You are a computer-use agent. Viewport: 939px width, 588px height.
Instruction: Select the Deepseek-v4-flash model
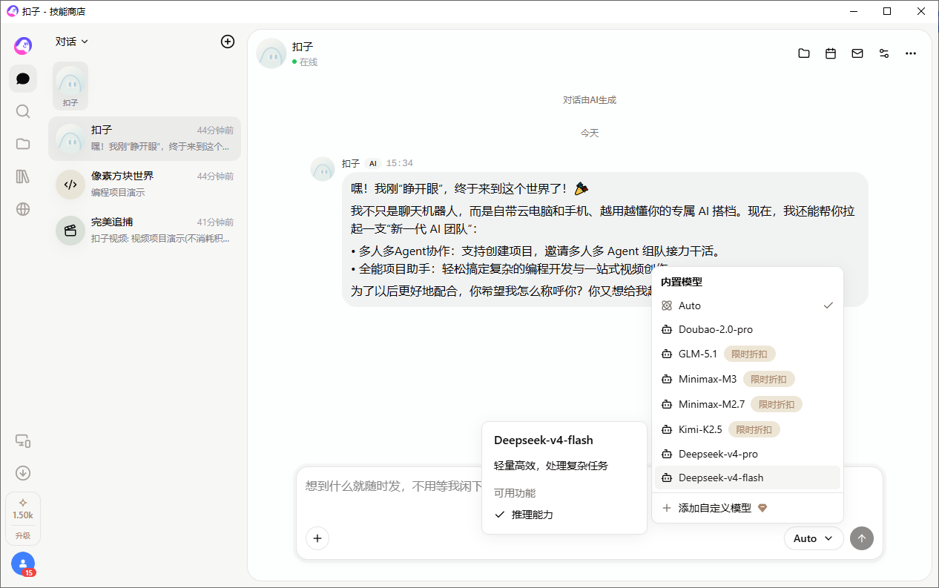coord(748,478)
